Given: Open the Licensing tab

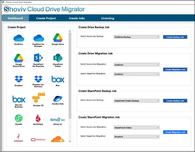Looking at the screenshot, I should pos(108,18).
